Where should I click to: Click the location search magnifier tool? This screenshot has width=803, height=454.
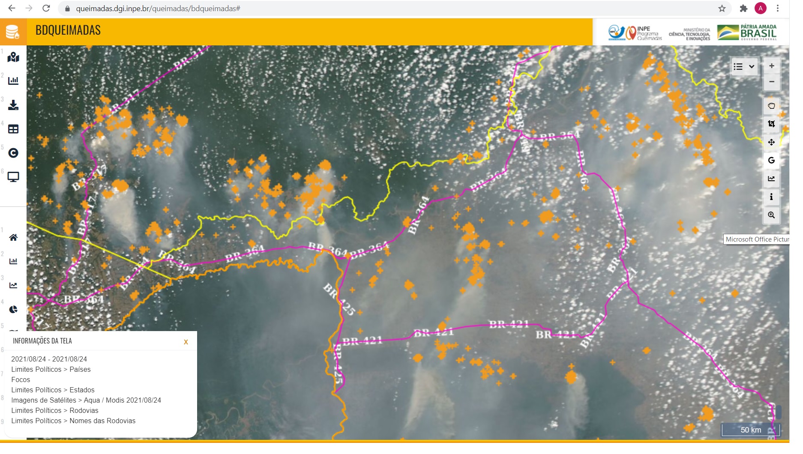[771, 215]
